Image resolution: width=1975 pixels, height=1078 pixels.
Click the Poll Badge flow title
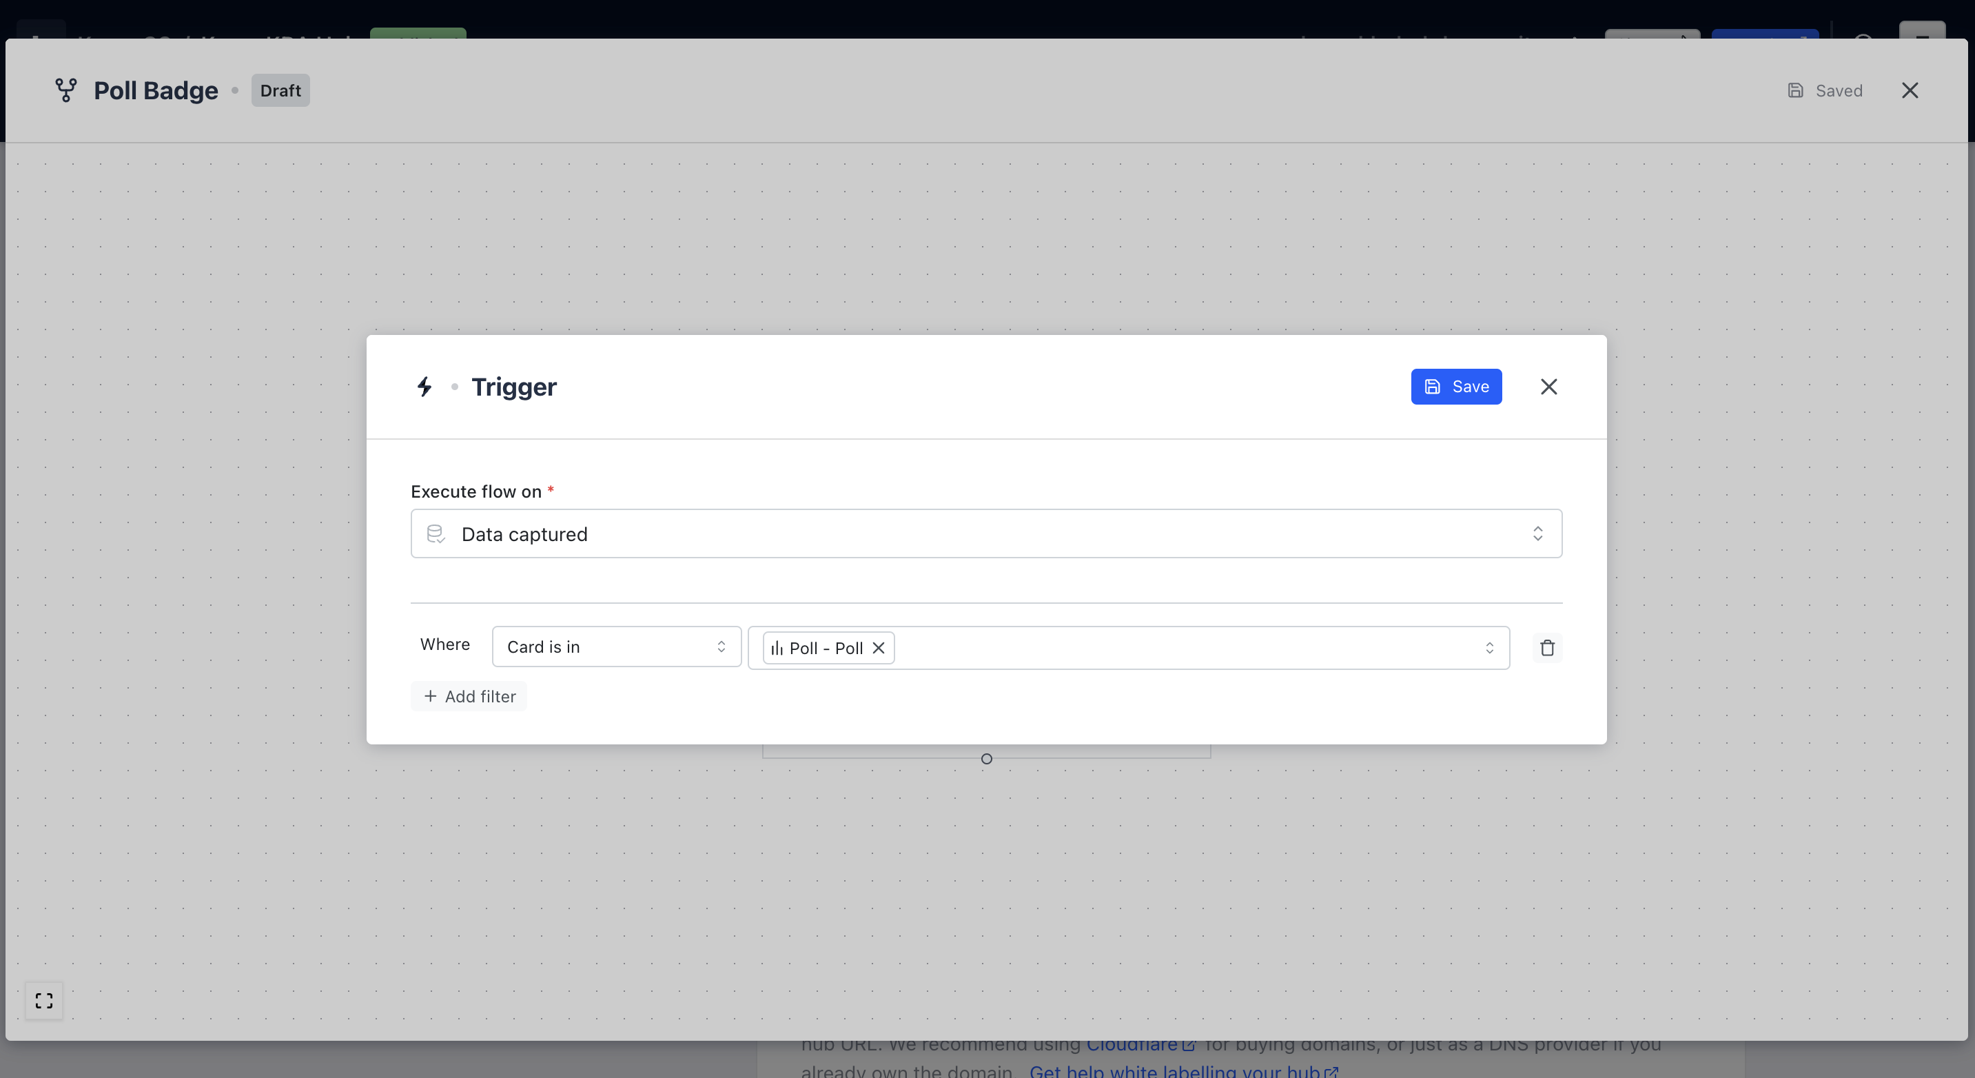pos(156,90)
